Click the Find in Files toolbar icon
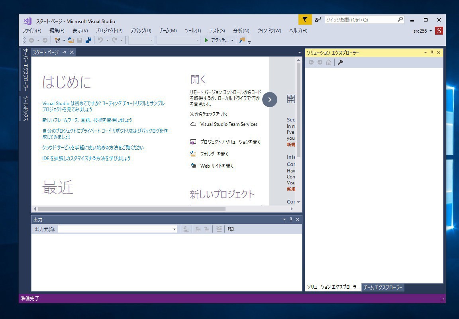This screenshot has width=459, height=319. click(242, 40)
